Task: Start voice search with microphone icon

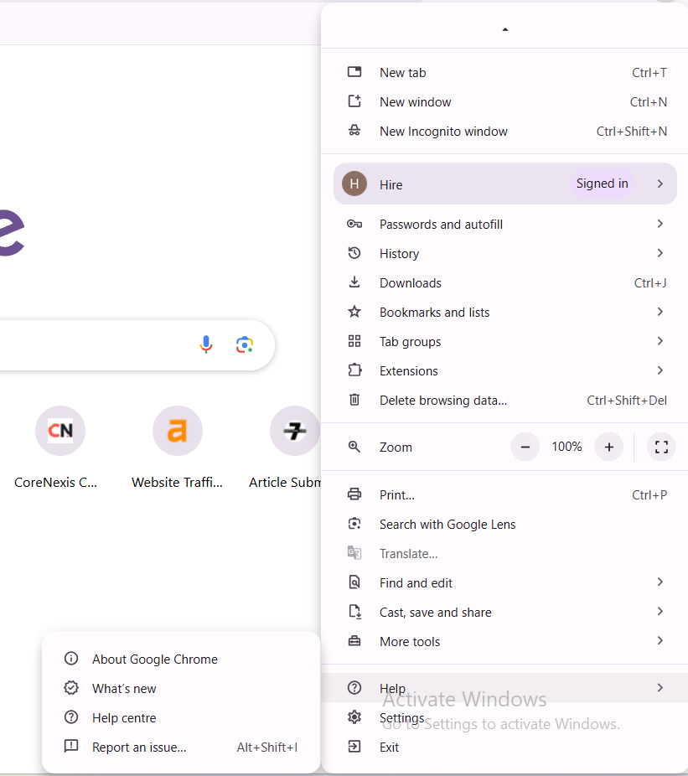Action: [x=206, y=344]
